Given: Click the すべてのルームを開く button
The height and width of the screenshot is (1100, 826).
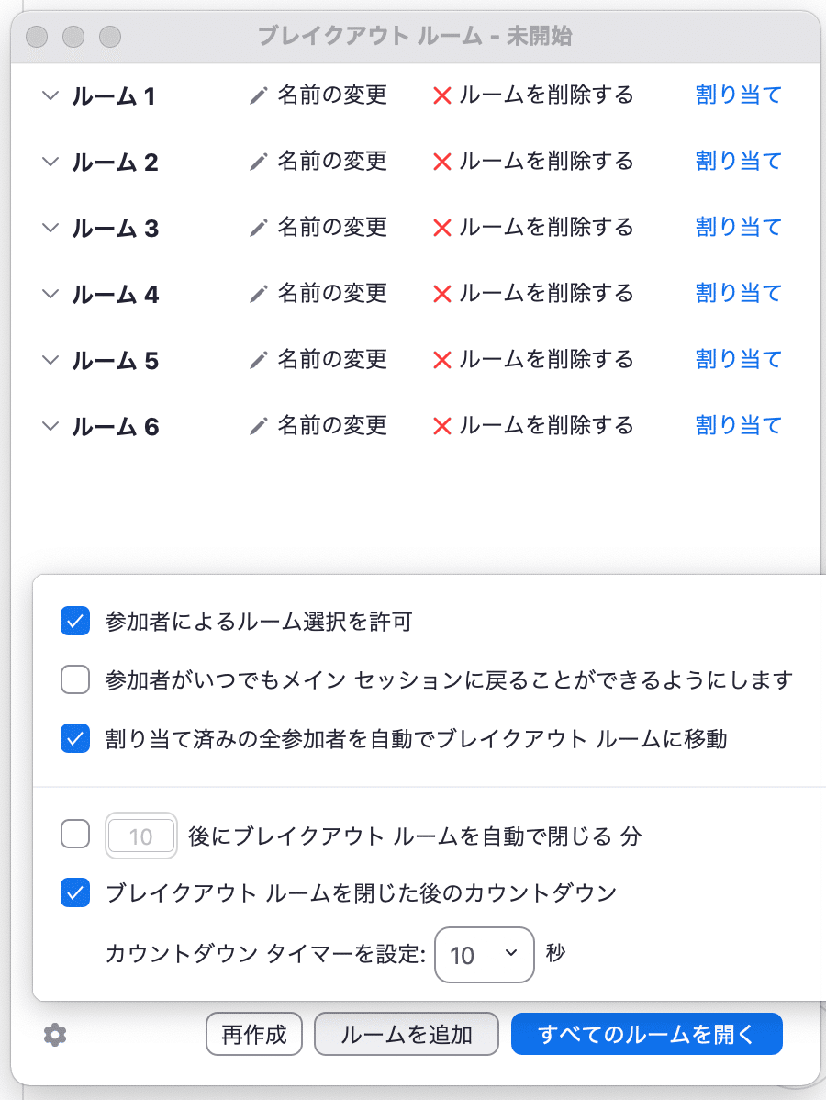Looking at the screenshot, I should 646,1034.
